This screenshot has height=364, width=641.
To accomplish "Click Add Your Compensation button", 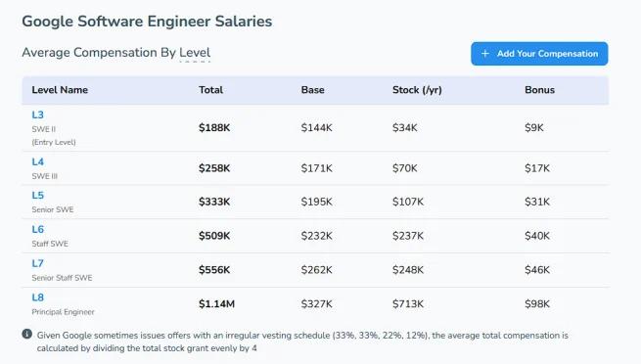I will pyautogui.click(x=539, y=54).
